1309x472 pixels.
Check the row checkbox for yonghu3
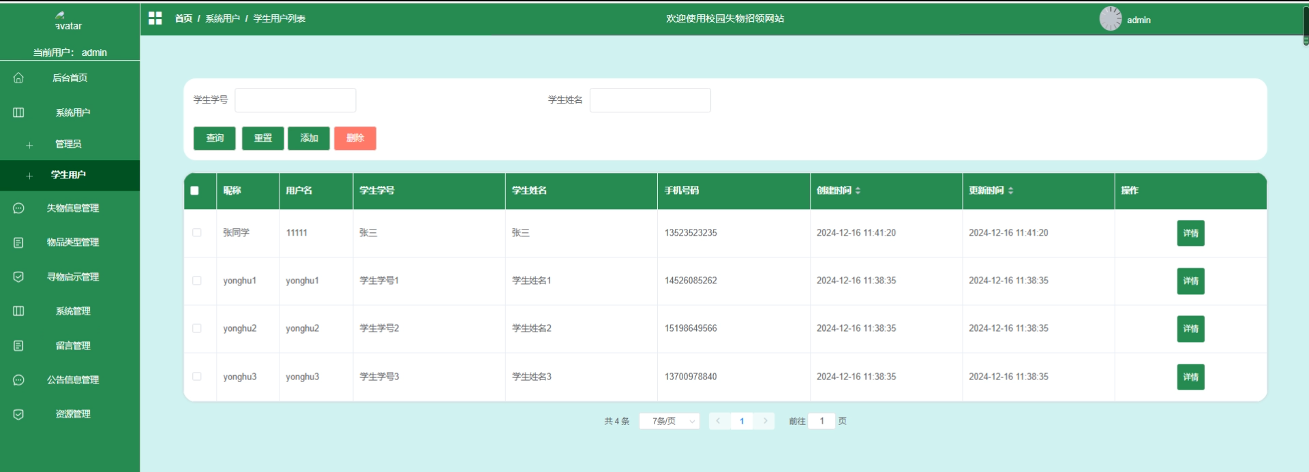[x=197, y=377]
